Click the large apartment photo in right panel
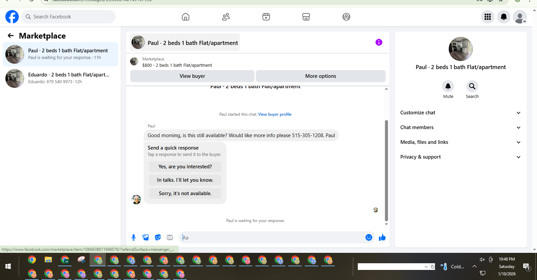The height and width of the screenshot is (280, 537). 461,49
